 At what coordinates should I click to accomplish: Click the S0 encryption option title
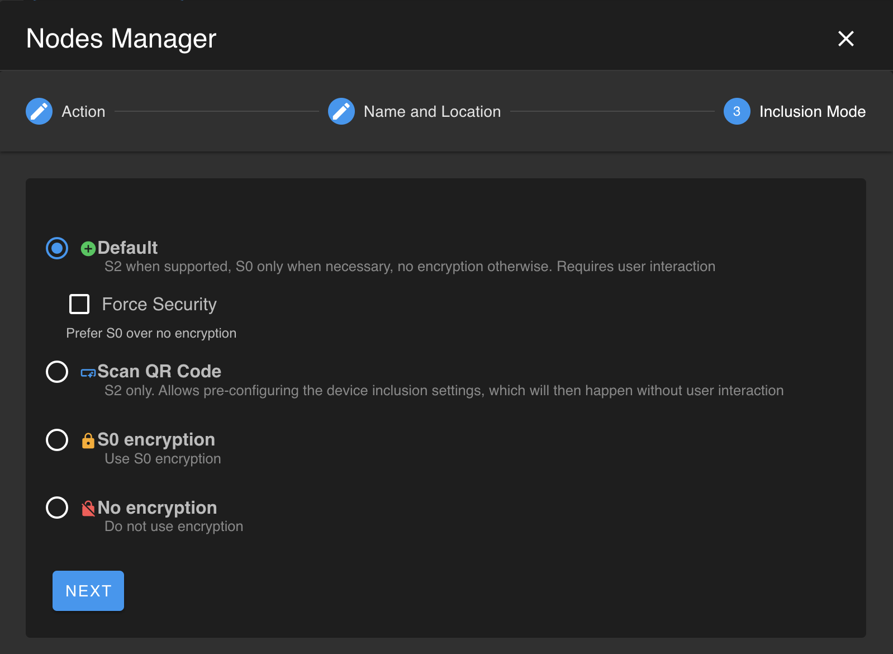(x=156, y=440)
